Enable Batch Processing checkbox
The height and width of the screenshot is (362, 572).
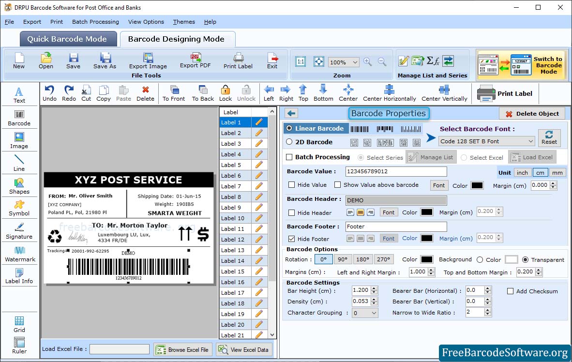coord(289,157)
